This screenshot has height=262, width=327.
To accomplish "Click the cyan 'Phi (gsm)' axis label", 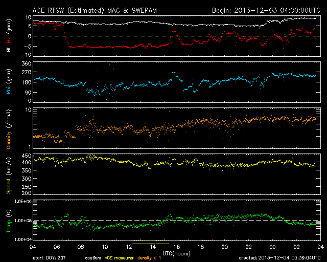I will (x=9, y=82).
